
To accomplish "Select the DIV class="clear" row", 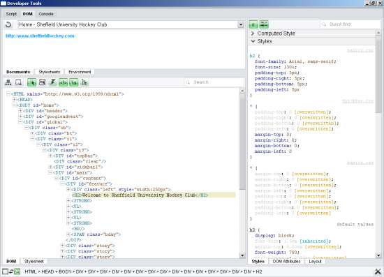I will coord(80,161).
